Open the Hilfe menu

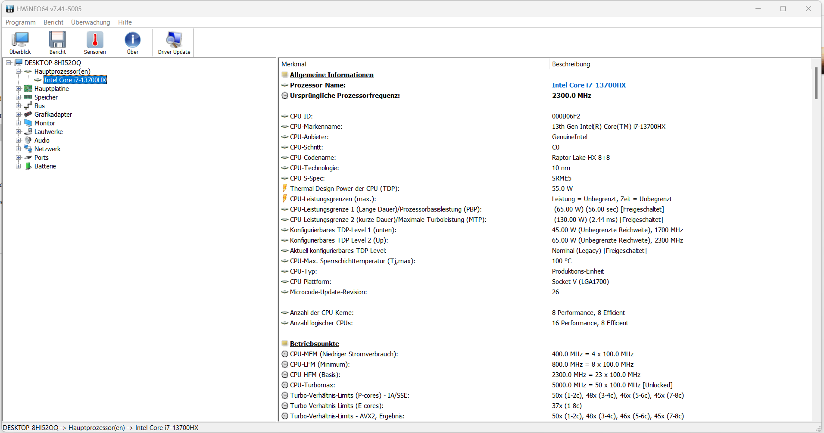click(125, 22)
